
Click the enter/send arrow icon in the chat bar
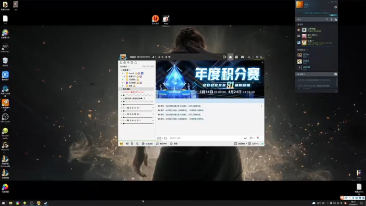245,138
